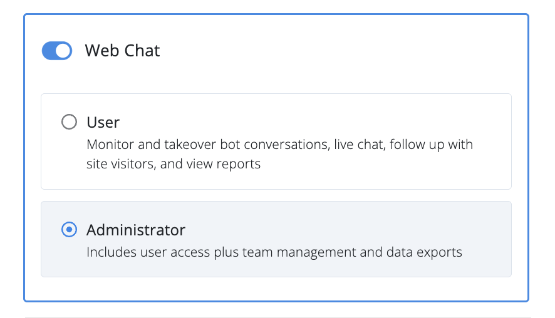555x318 pixels.
Task: Click the "Web Chat" section label
Action: pos(122,51)
